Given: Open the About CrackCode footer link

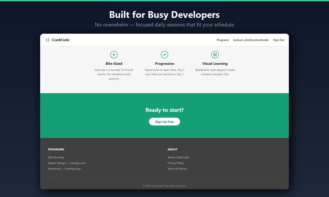Looking at the screenshot, I should [178, 157].
